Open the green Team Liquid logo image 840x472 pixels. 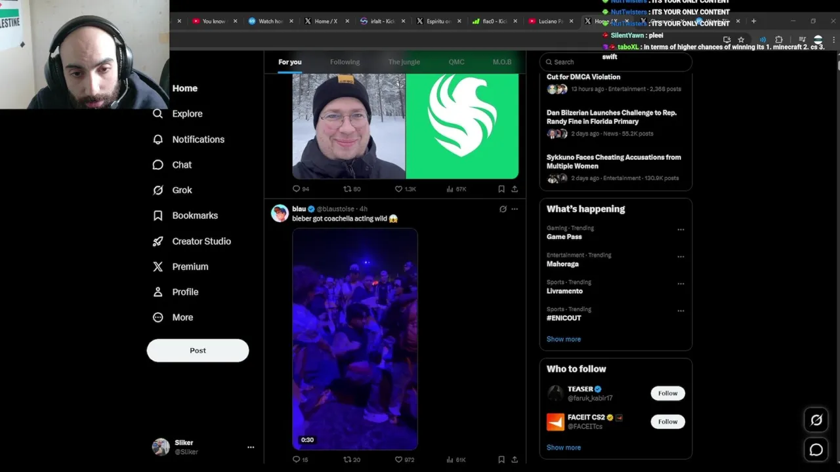(462, 126)
